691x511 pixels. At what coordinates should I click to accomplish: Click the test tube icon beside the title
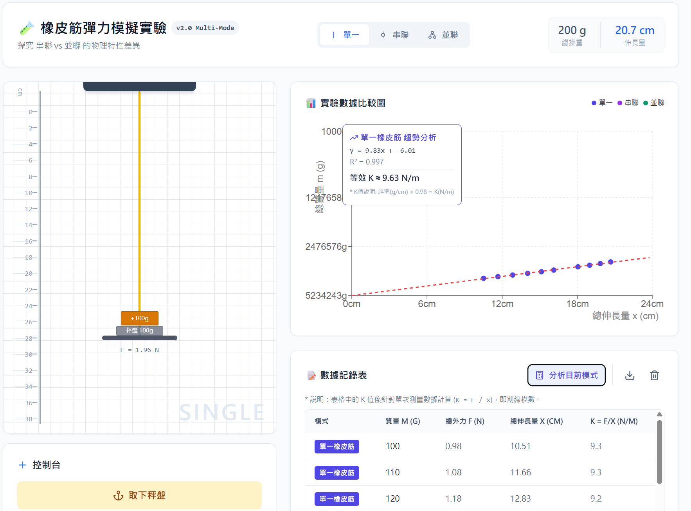(26, 28)
